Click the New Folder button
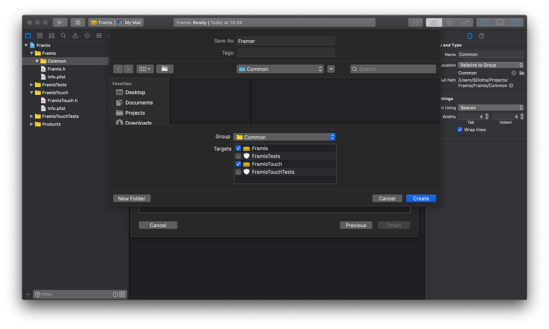This screenshot has height=329, width=549. click(132, 198)
